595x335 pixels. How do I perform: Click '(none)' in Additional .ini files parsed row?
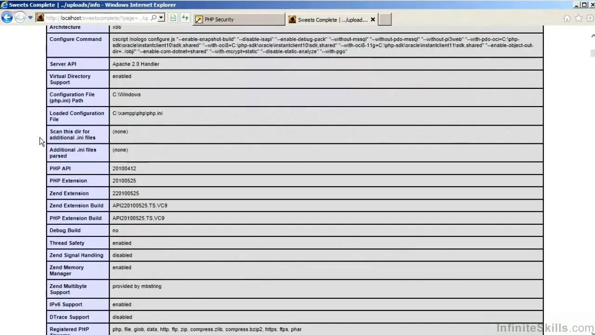[120, 150]
